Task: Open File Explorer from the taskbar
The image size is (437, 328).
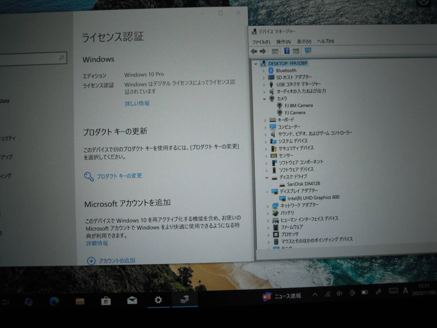Action: point(80,301)
